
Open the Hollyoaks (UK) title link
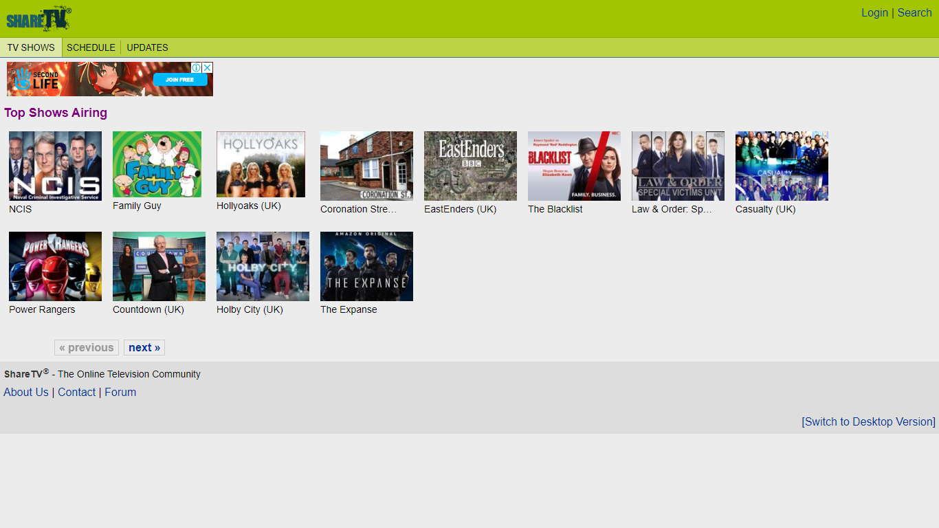(x=249, y=206)
